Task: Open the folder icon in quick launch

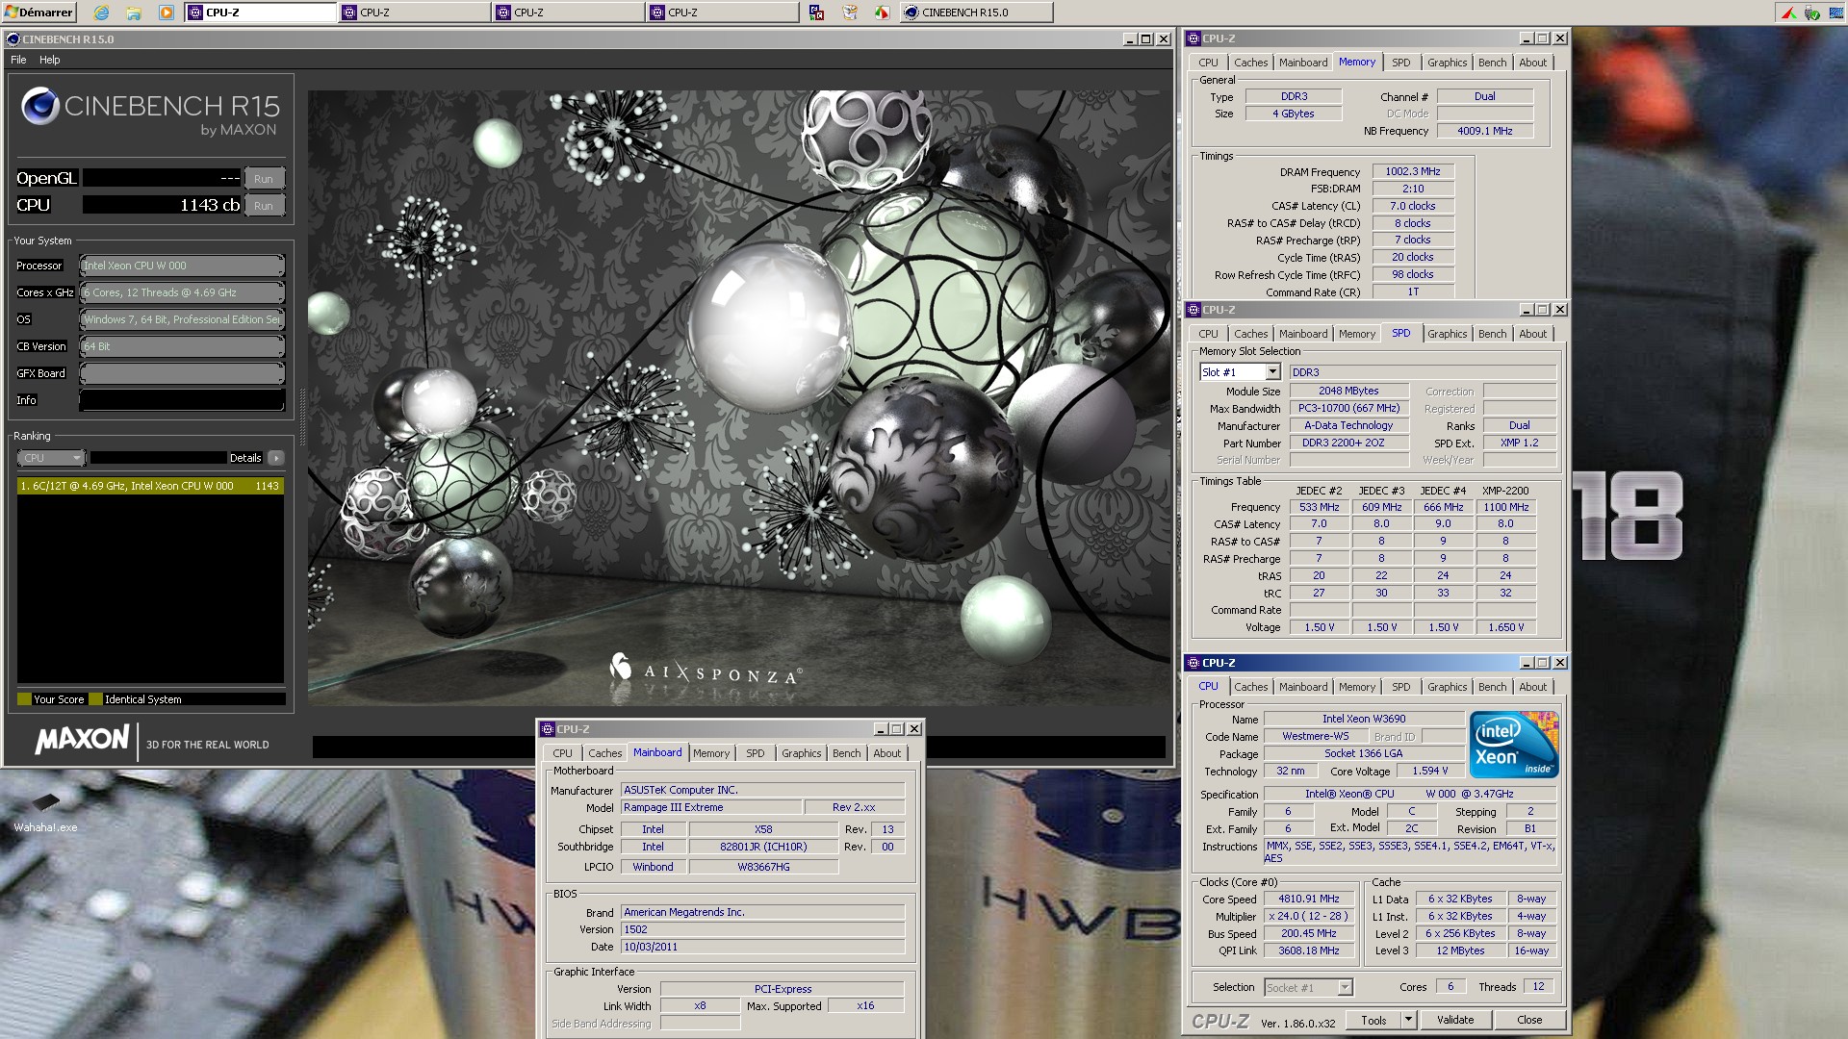Action: point(134,13)
